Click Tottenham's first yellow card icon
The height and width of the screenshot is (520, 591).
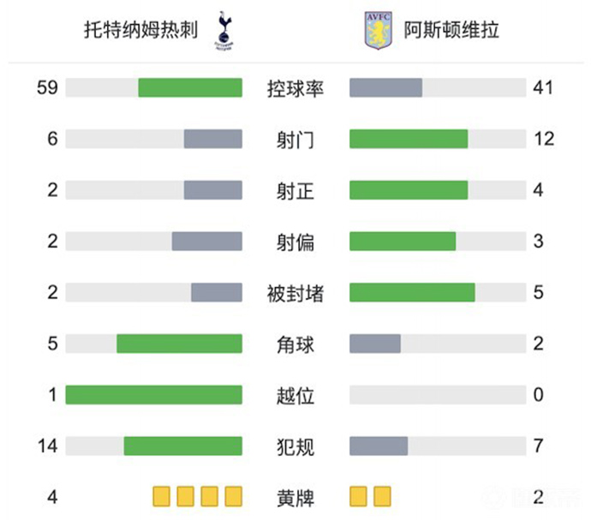[161, 496]
